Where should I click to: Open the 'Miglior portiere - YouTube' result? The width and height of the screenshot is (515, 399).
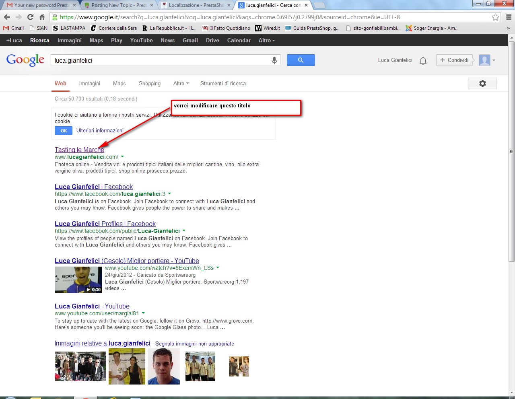click(x=127, y=261)
